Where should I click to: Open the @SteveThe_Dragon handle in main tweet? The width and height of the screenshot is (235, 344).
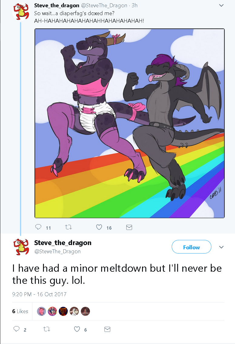pos(57,251)
